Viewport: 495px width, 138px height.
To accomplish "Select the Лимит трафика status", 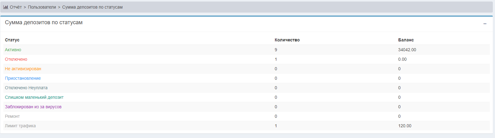I will click(x=20, y=126).
